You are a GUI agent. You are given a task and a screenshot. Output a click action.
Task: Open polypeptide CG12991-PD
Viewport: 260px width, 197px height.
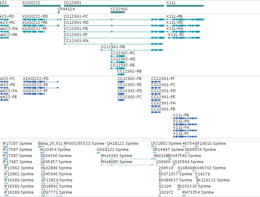156,94
